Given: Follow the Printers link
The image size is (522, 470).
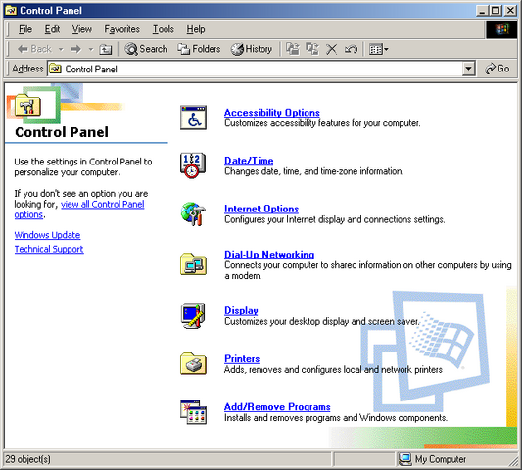Looking at the screenshot, I should coord(242,359).
